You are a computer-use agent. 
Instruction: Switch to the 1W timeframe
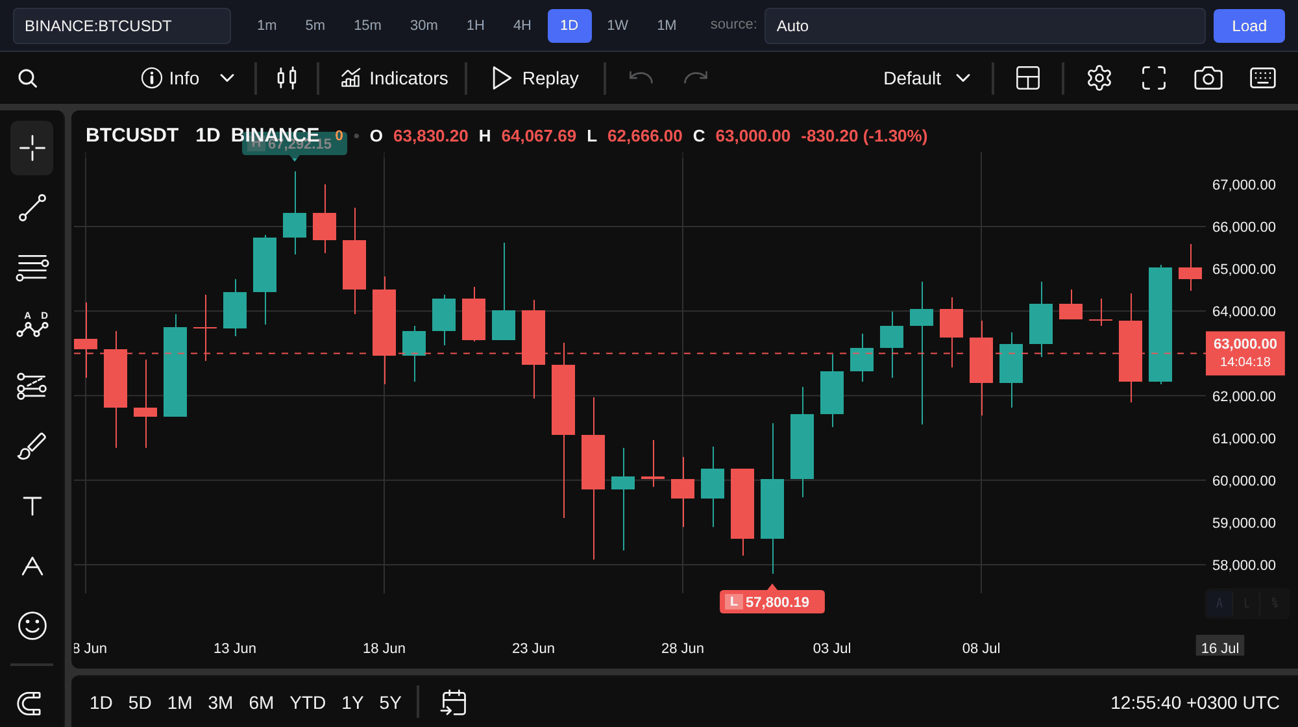pos(618,25)
